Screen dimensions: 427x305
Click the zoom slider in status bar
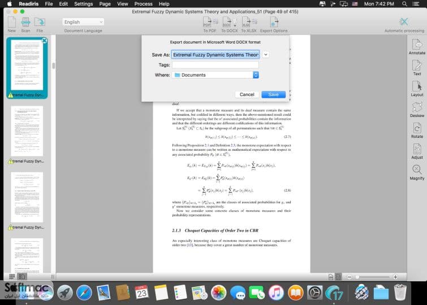(x=372, y=277)
